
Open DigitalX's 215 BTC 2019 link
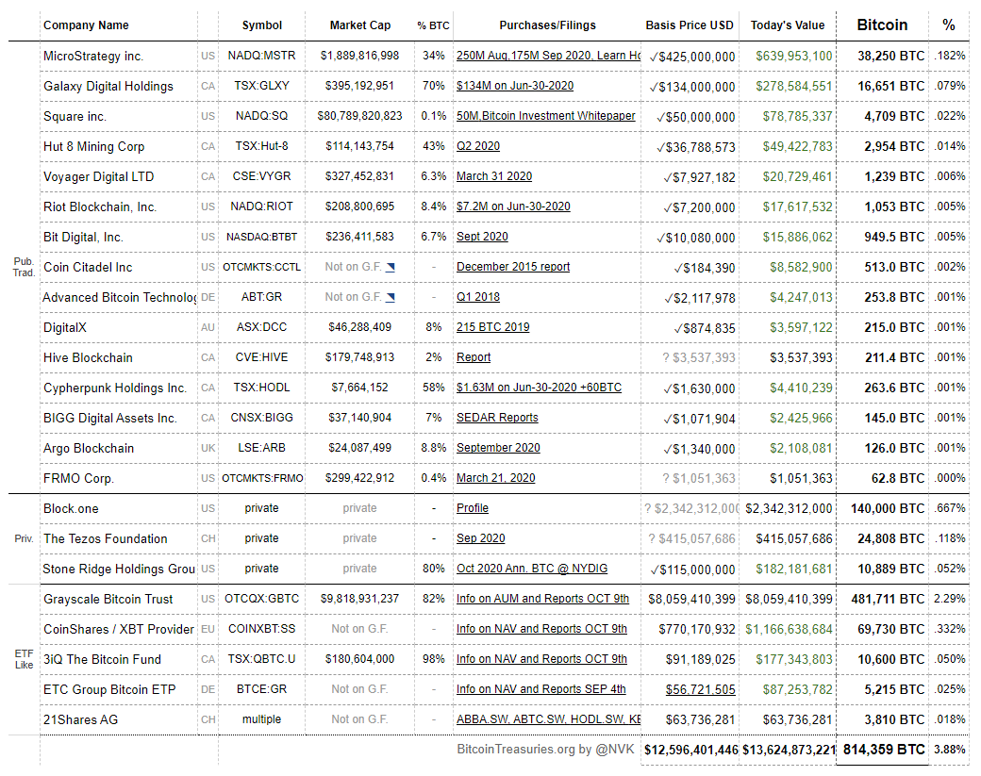click(x=493, y=327)
